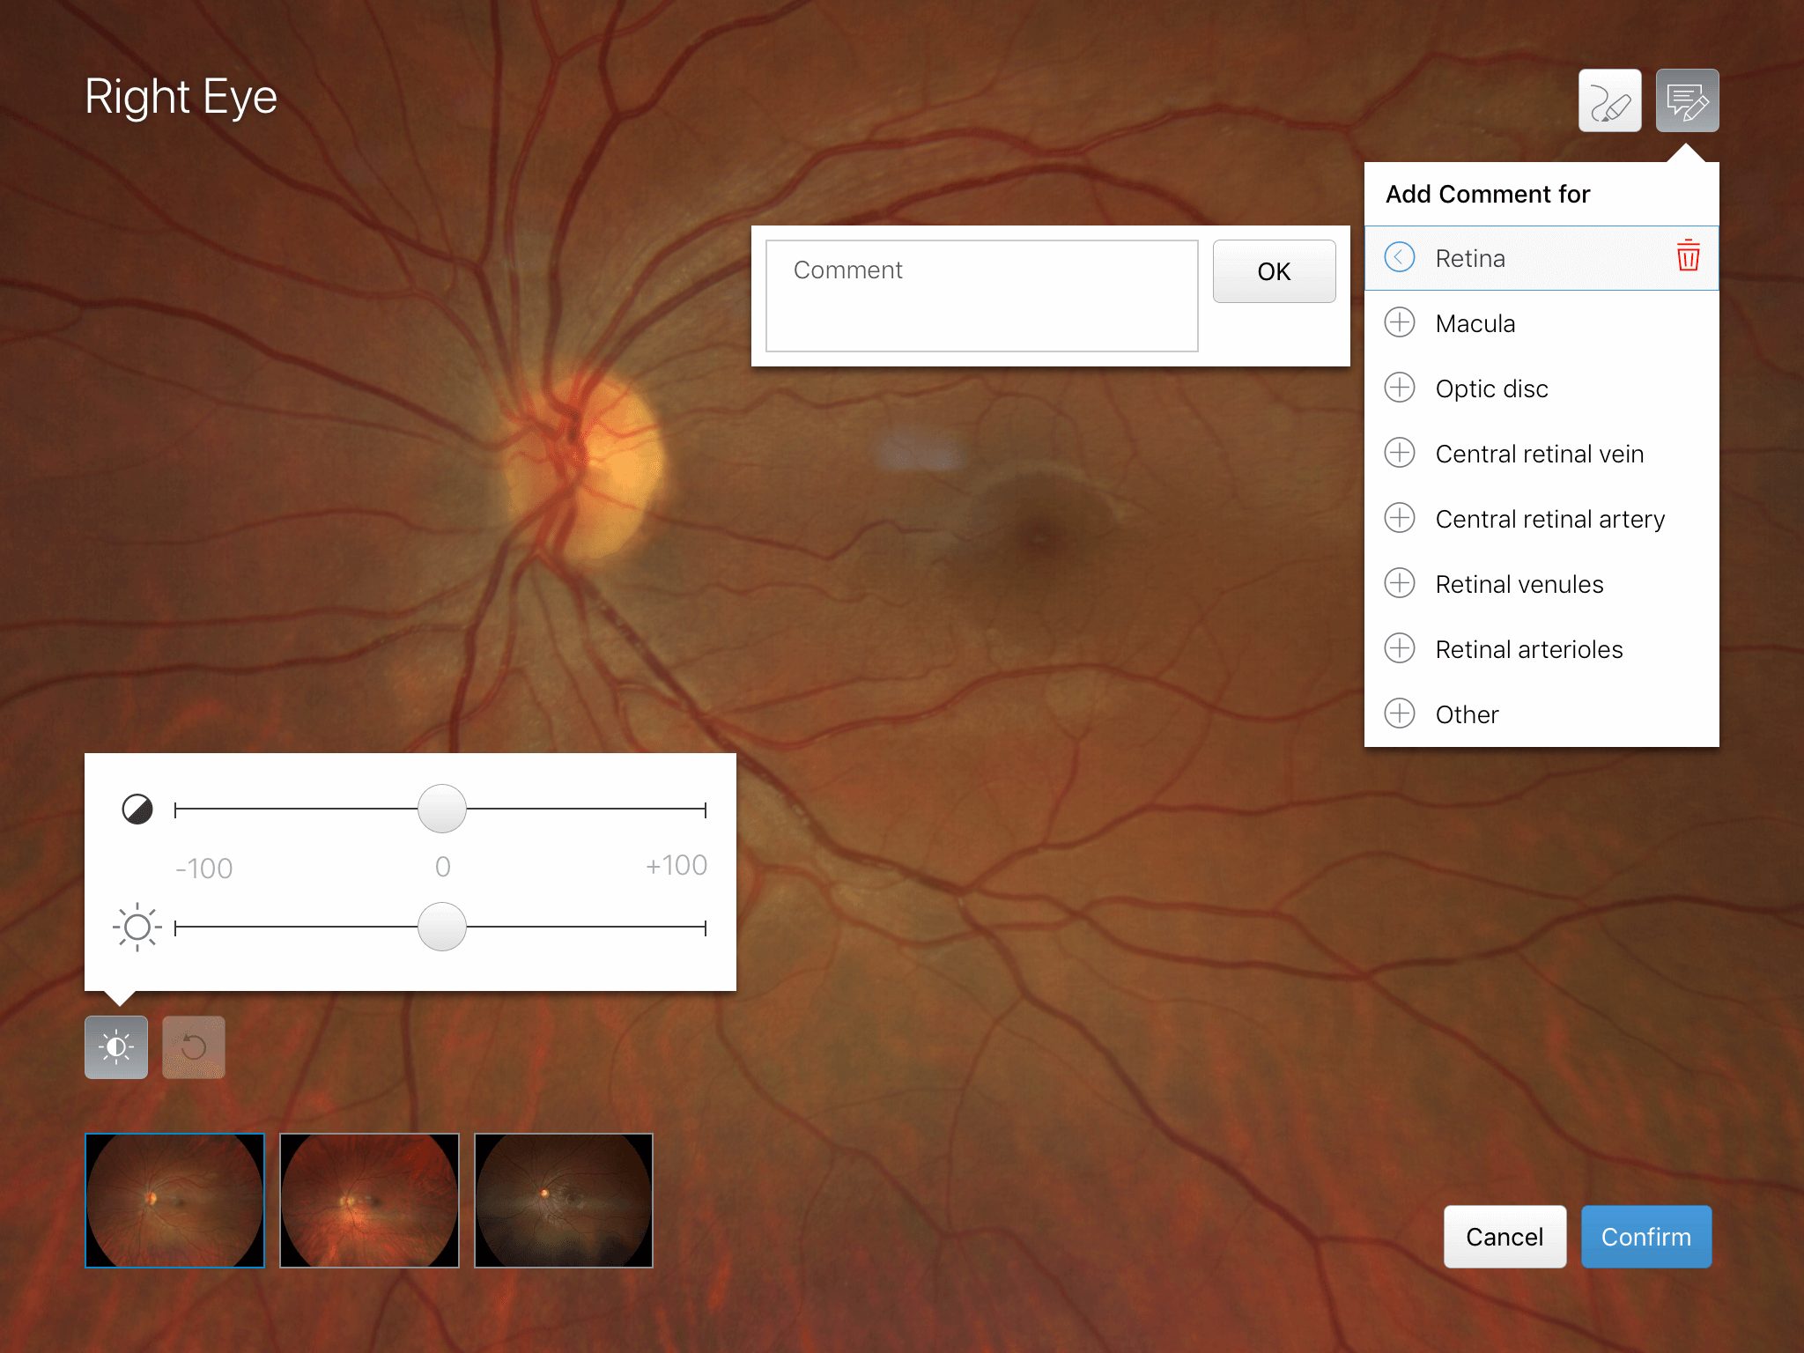Click the Add Comment for header
Screen dimensions: 1804x1353
[1488, 194]
